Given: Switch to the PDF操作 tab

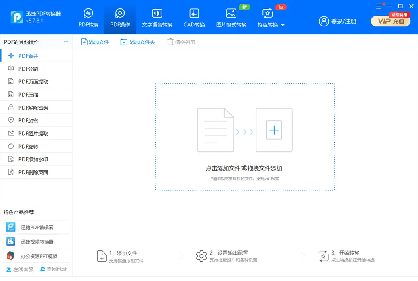Looking at the screenshot, I should (120, 18).
